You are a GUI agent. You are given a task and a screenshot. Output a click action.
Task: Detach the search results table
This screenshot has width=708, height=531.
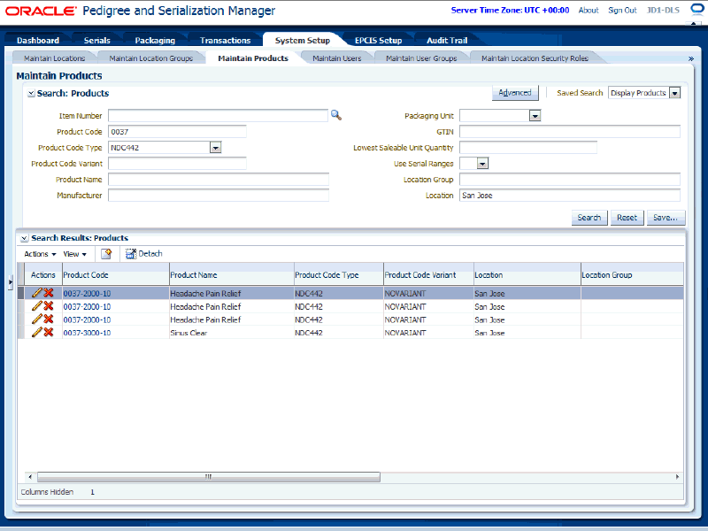coord(144,254)
